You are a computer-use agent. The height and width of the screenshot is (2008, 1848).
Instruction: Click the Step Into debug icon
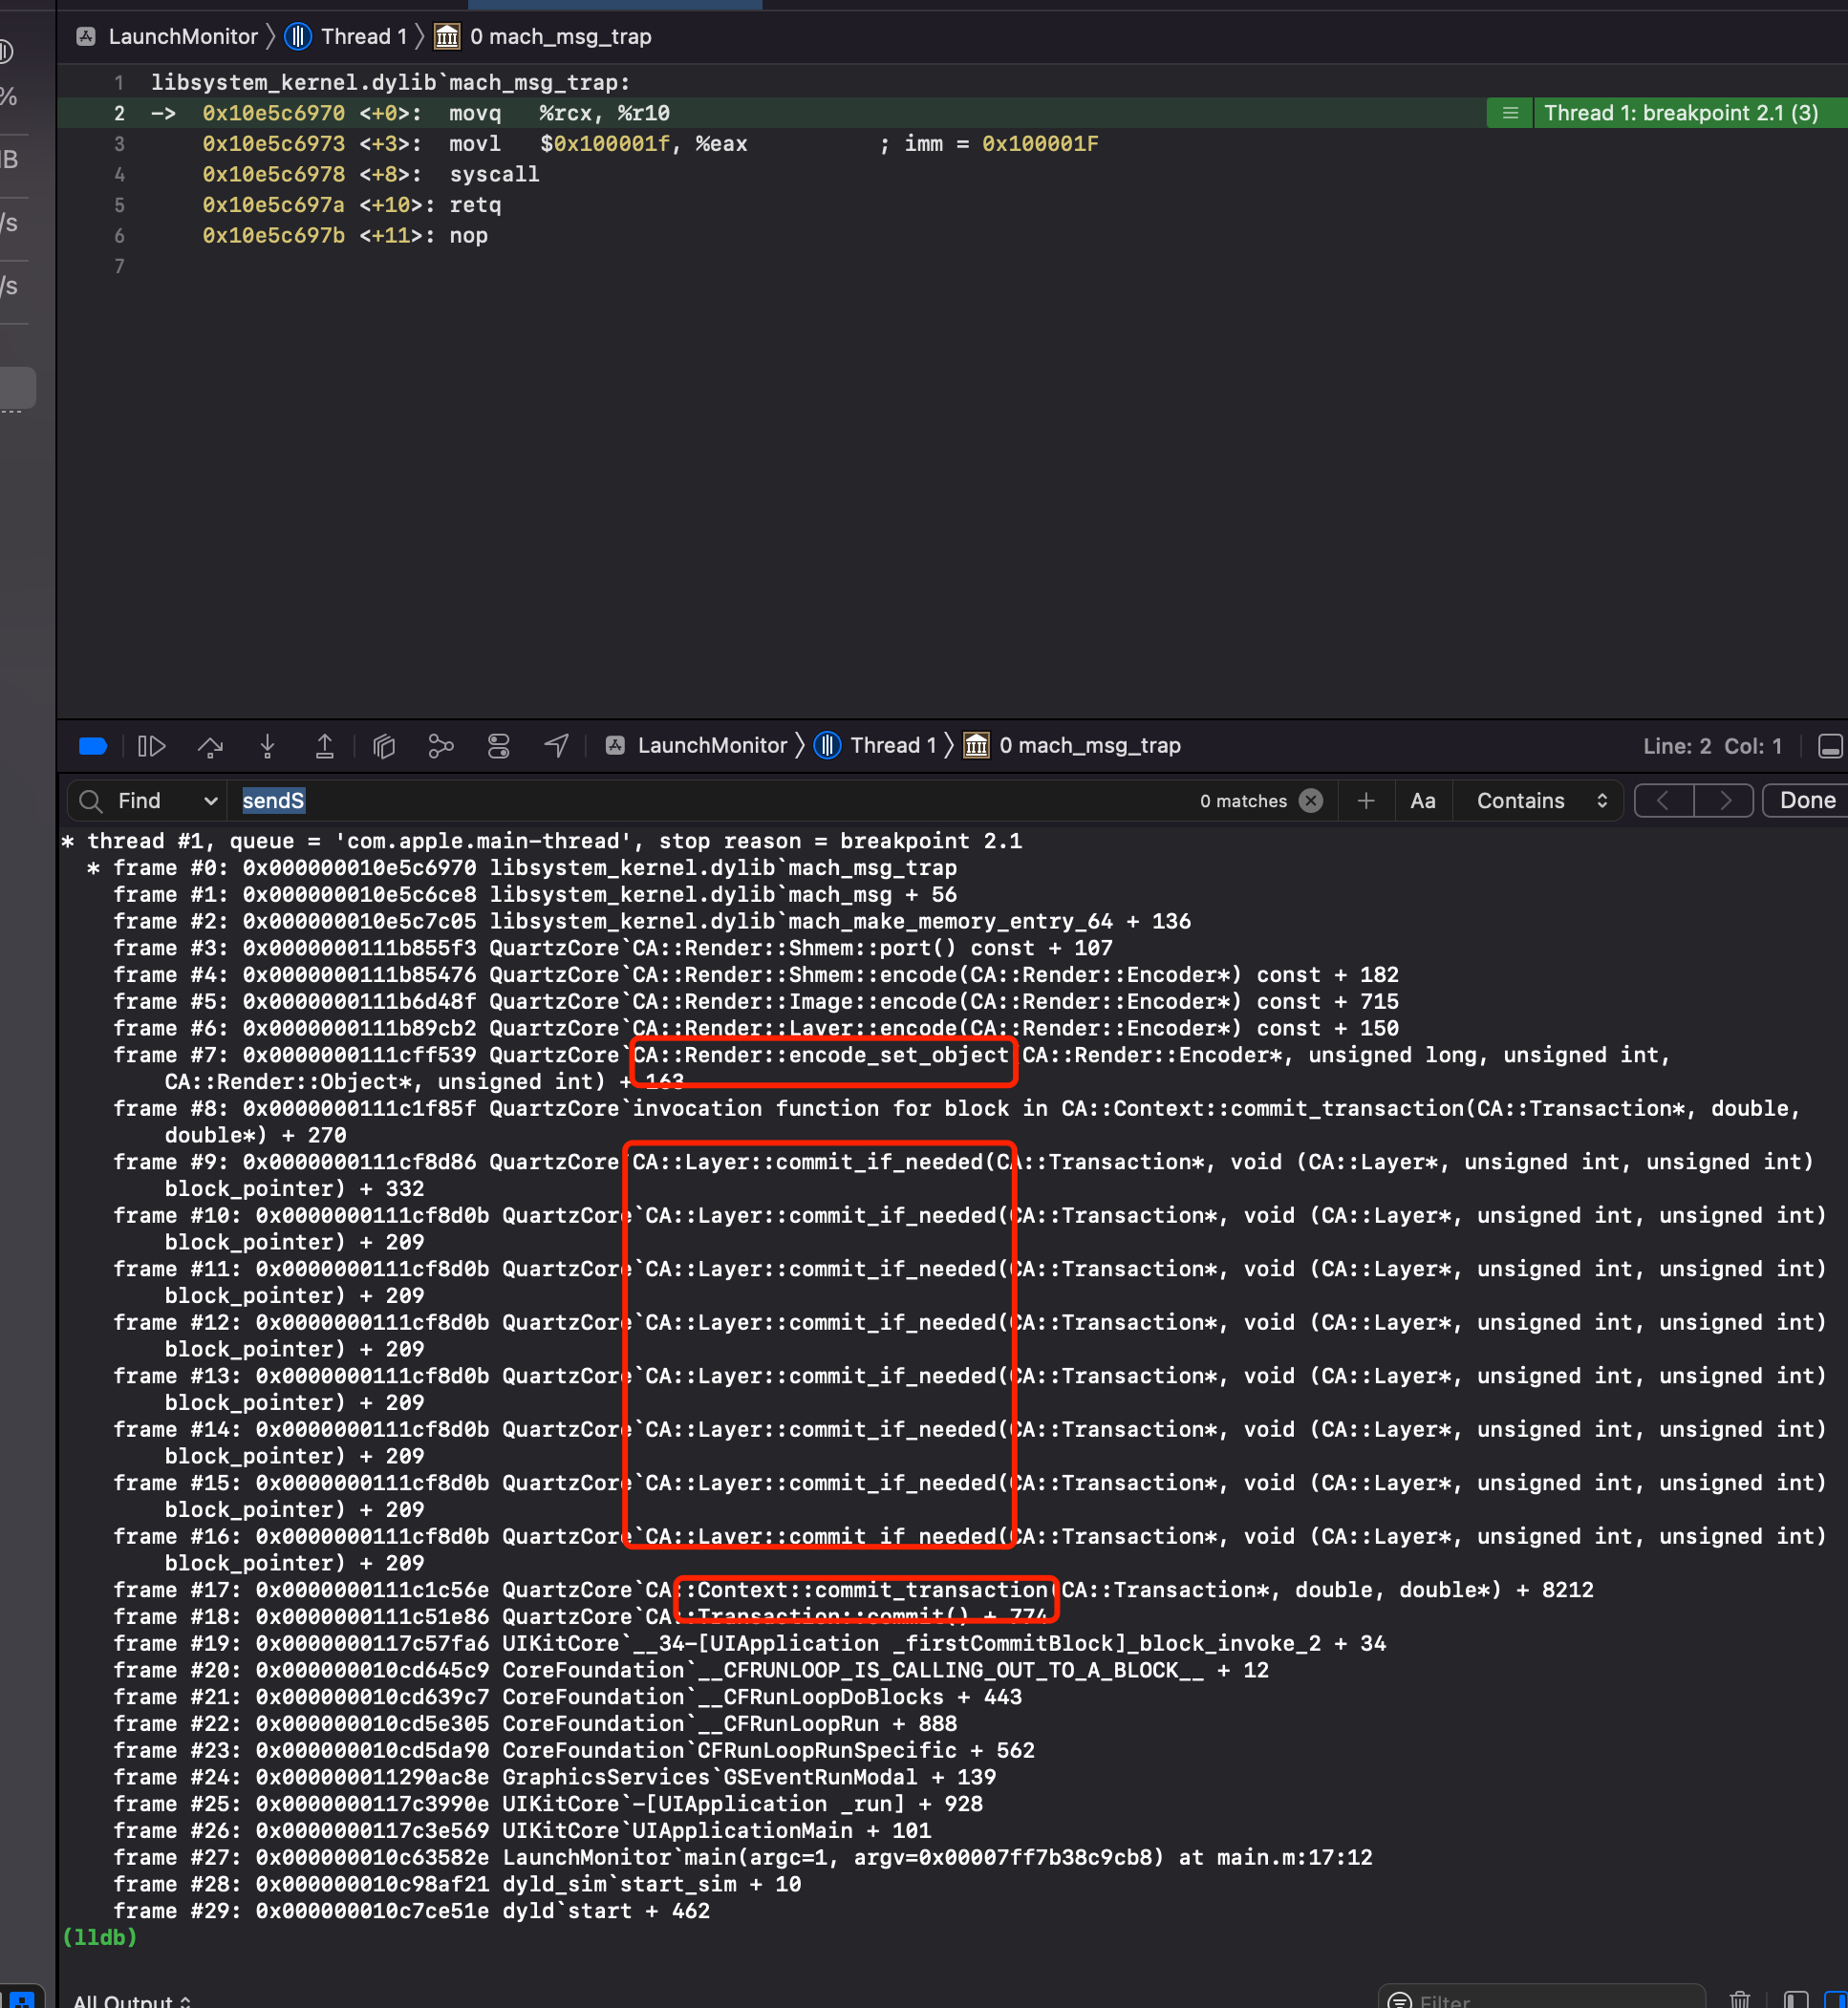267,746
